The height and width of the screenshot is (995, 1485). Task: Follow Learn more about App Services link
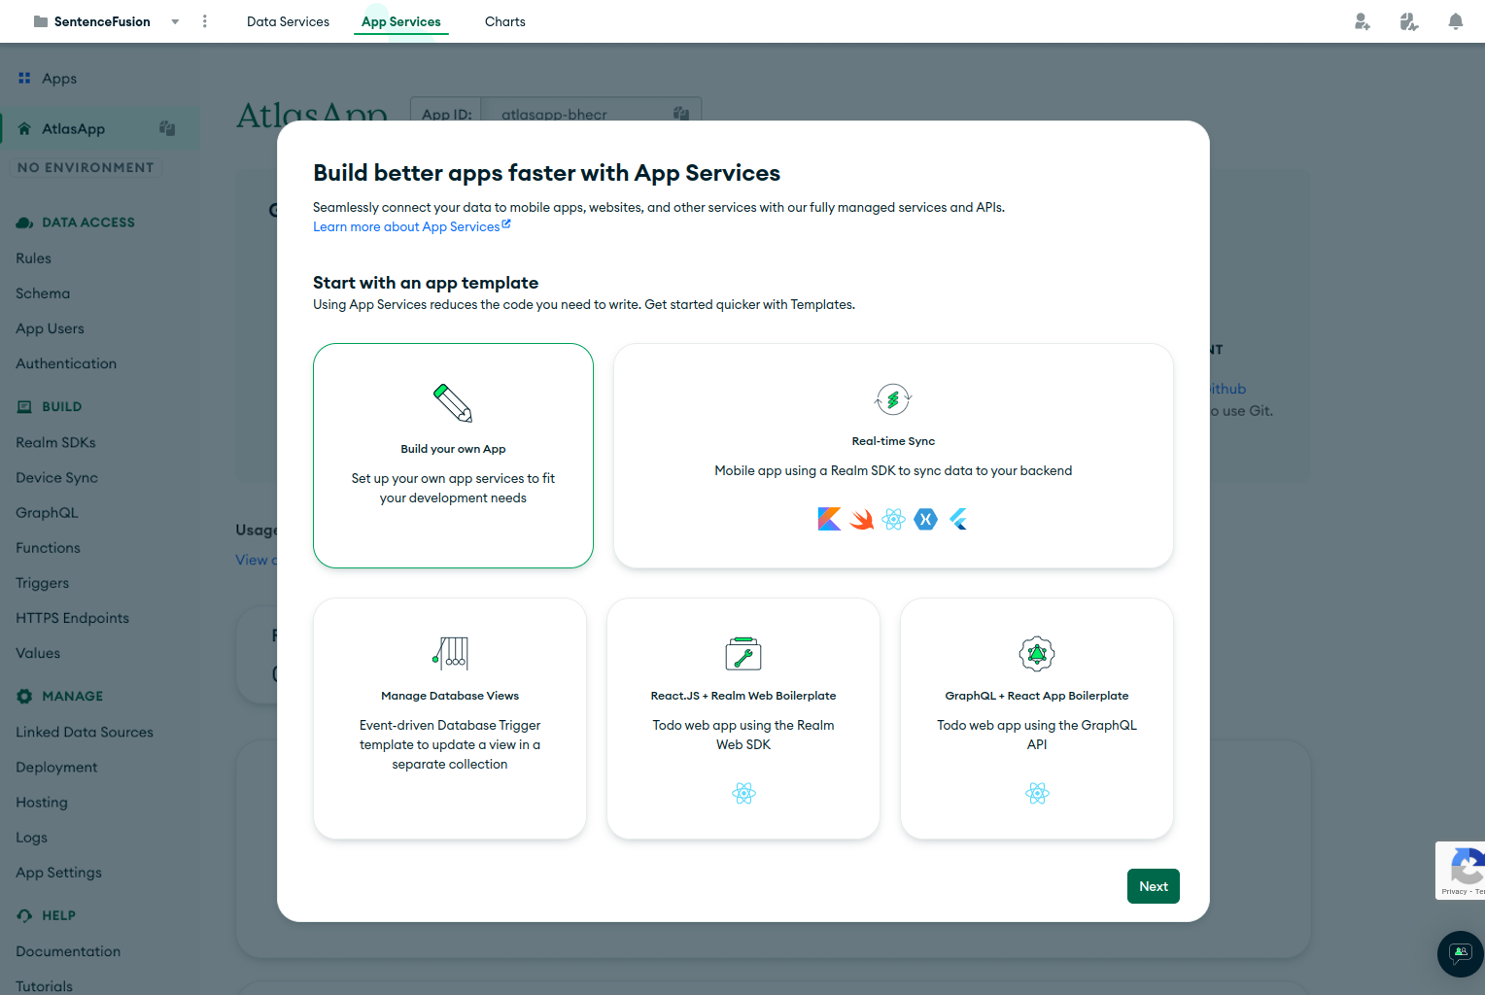(x=411, y=226)
